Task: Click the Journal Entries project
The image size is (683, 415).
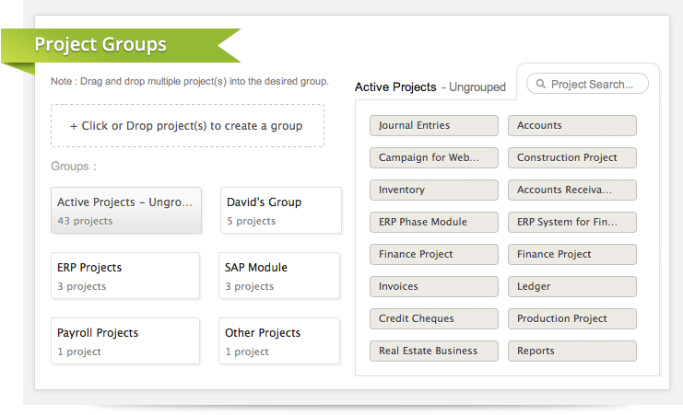Action: [434, 125]
